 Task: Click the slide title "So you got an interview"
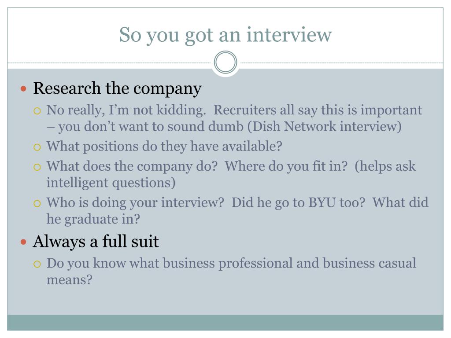(225, 35)
